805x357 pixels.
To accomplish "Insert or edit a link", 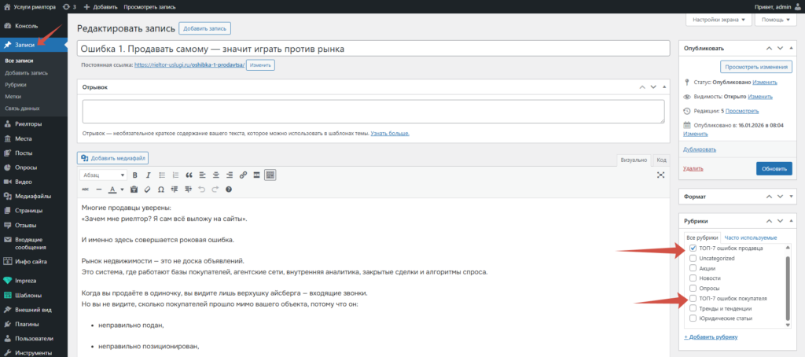I will 244,175.
